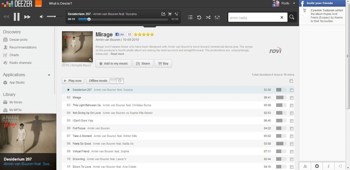Click the play icon beside Desiderium 207
Screen dimensions: 350x170
click(68, 90)
